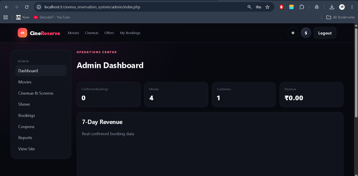Click the Customers stat card
358x176 pixels.
pos(244,94)
